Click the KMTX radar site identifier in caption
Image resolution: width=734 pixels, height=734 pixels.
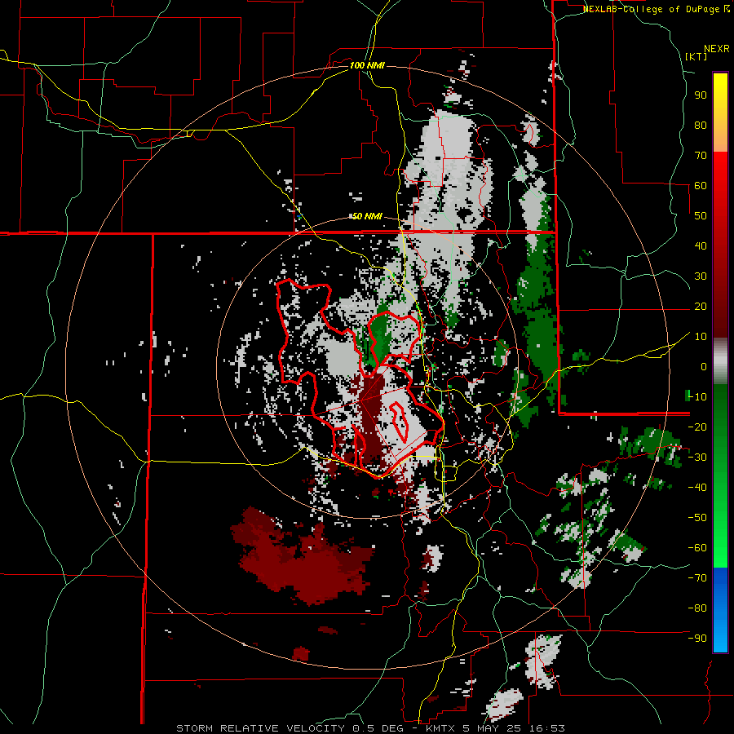click(442, 728)
